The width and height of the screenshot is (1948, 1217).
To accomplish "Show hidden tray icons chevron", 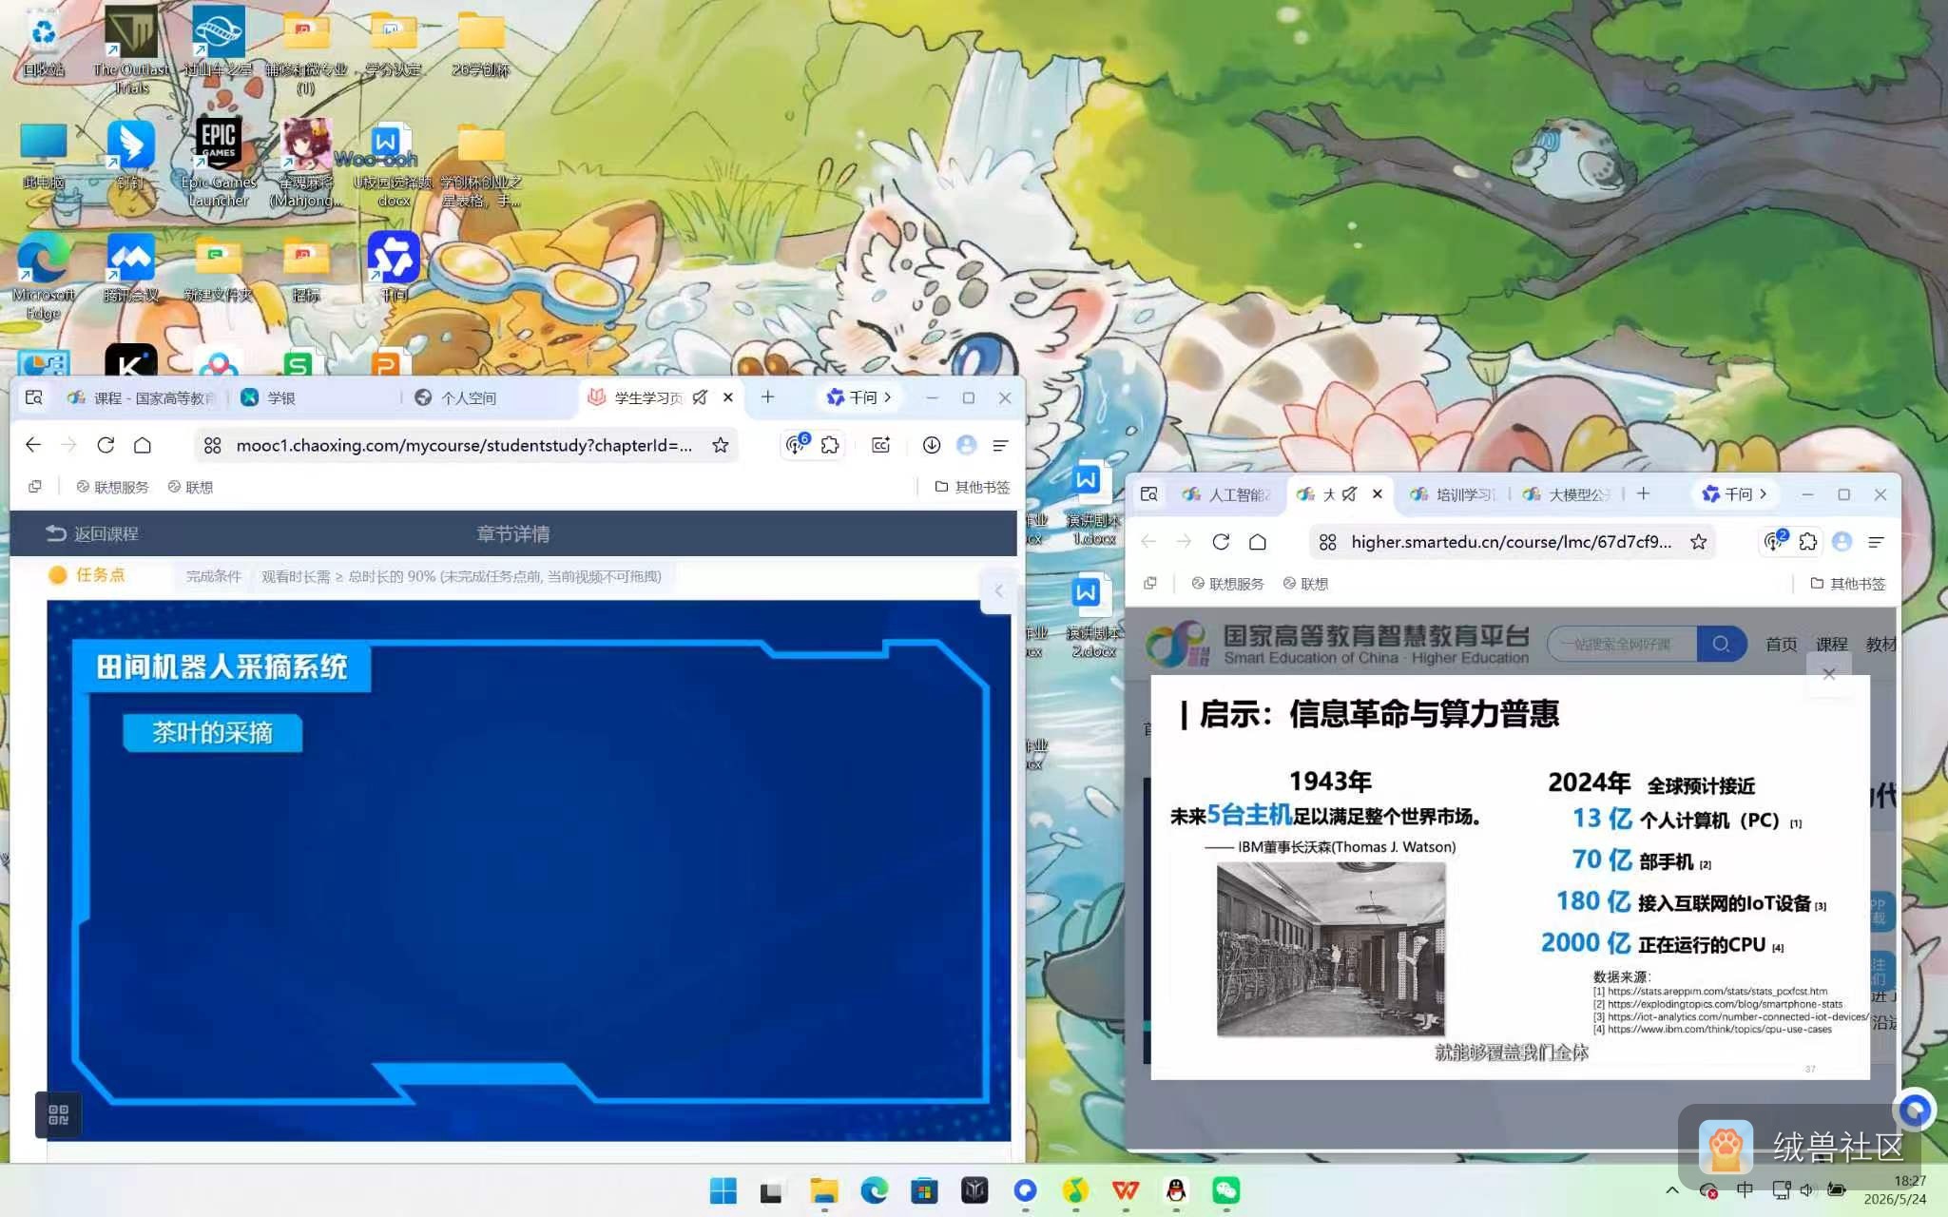I will pos(1672,1190).
